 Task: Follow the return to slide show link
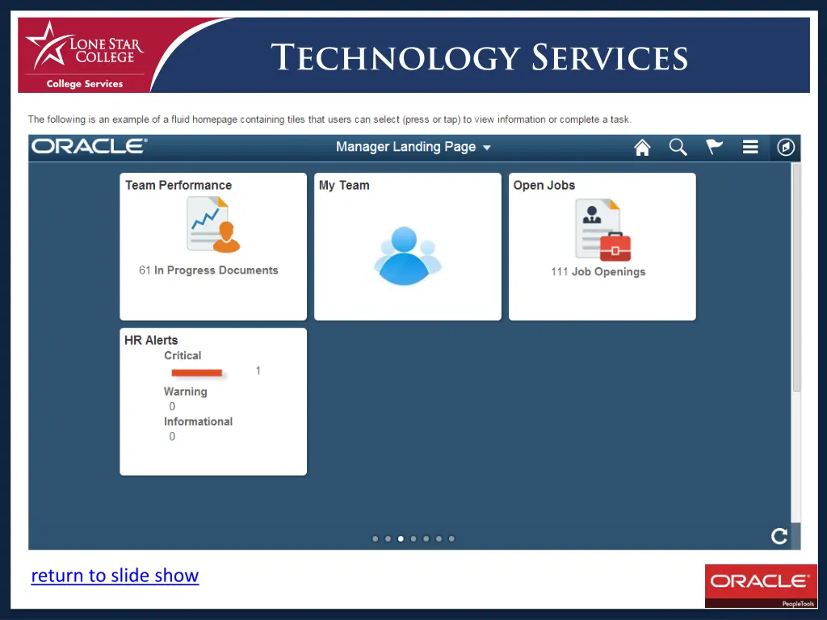[x=115, y=575]
